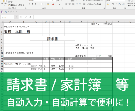The image size is (135, 111).
Task: Open Number group dialog launcher
Action: (x=125, y=8)
